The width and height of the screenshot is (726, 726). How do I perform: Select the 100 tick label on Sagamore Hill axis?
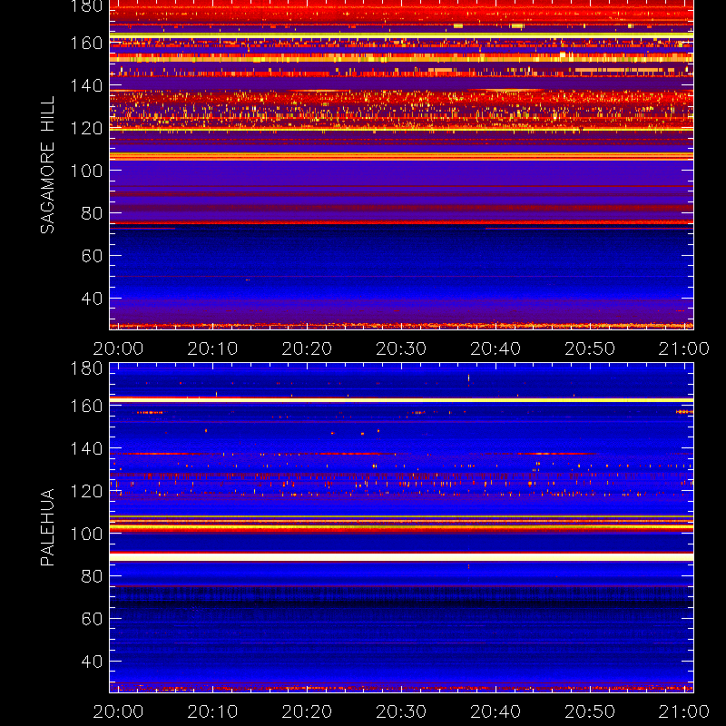click(x=86, y=171)
